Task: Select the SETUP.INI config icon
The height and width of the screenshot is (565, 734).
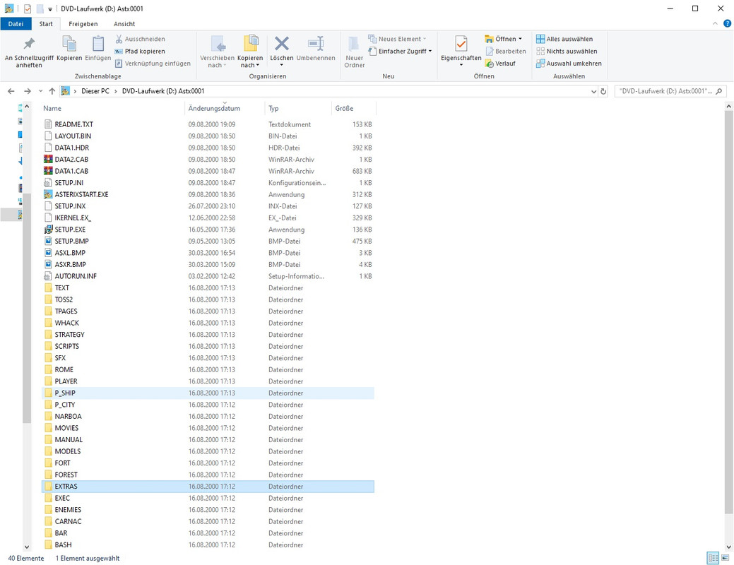Action: (x=48, y=182)
